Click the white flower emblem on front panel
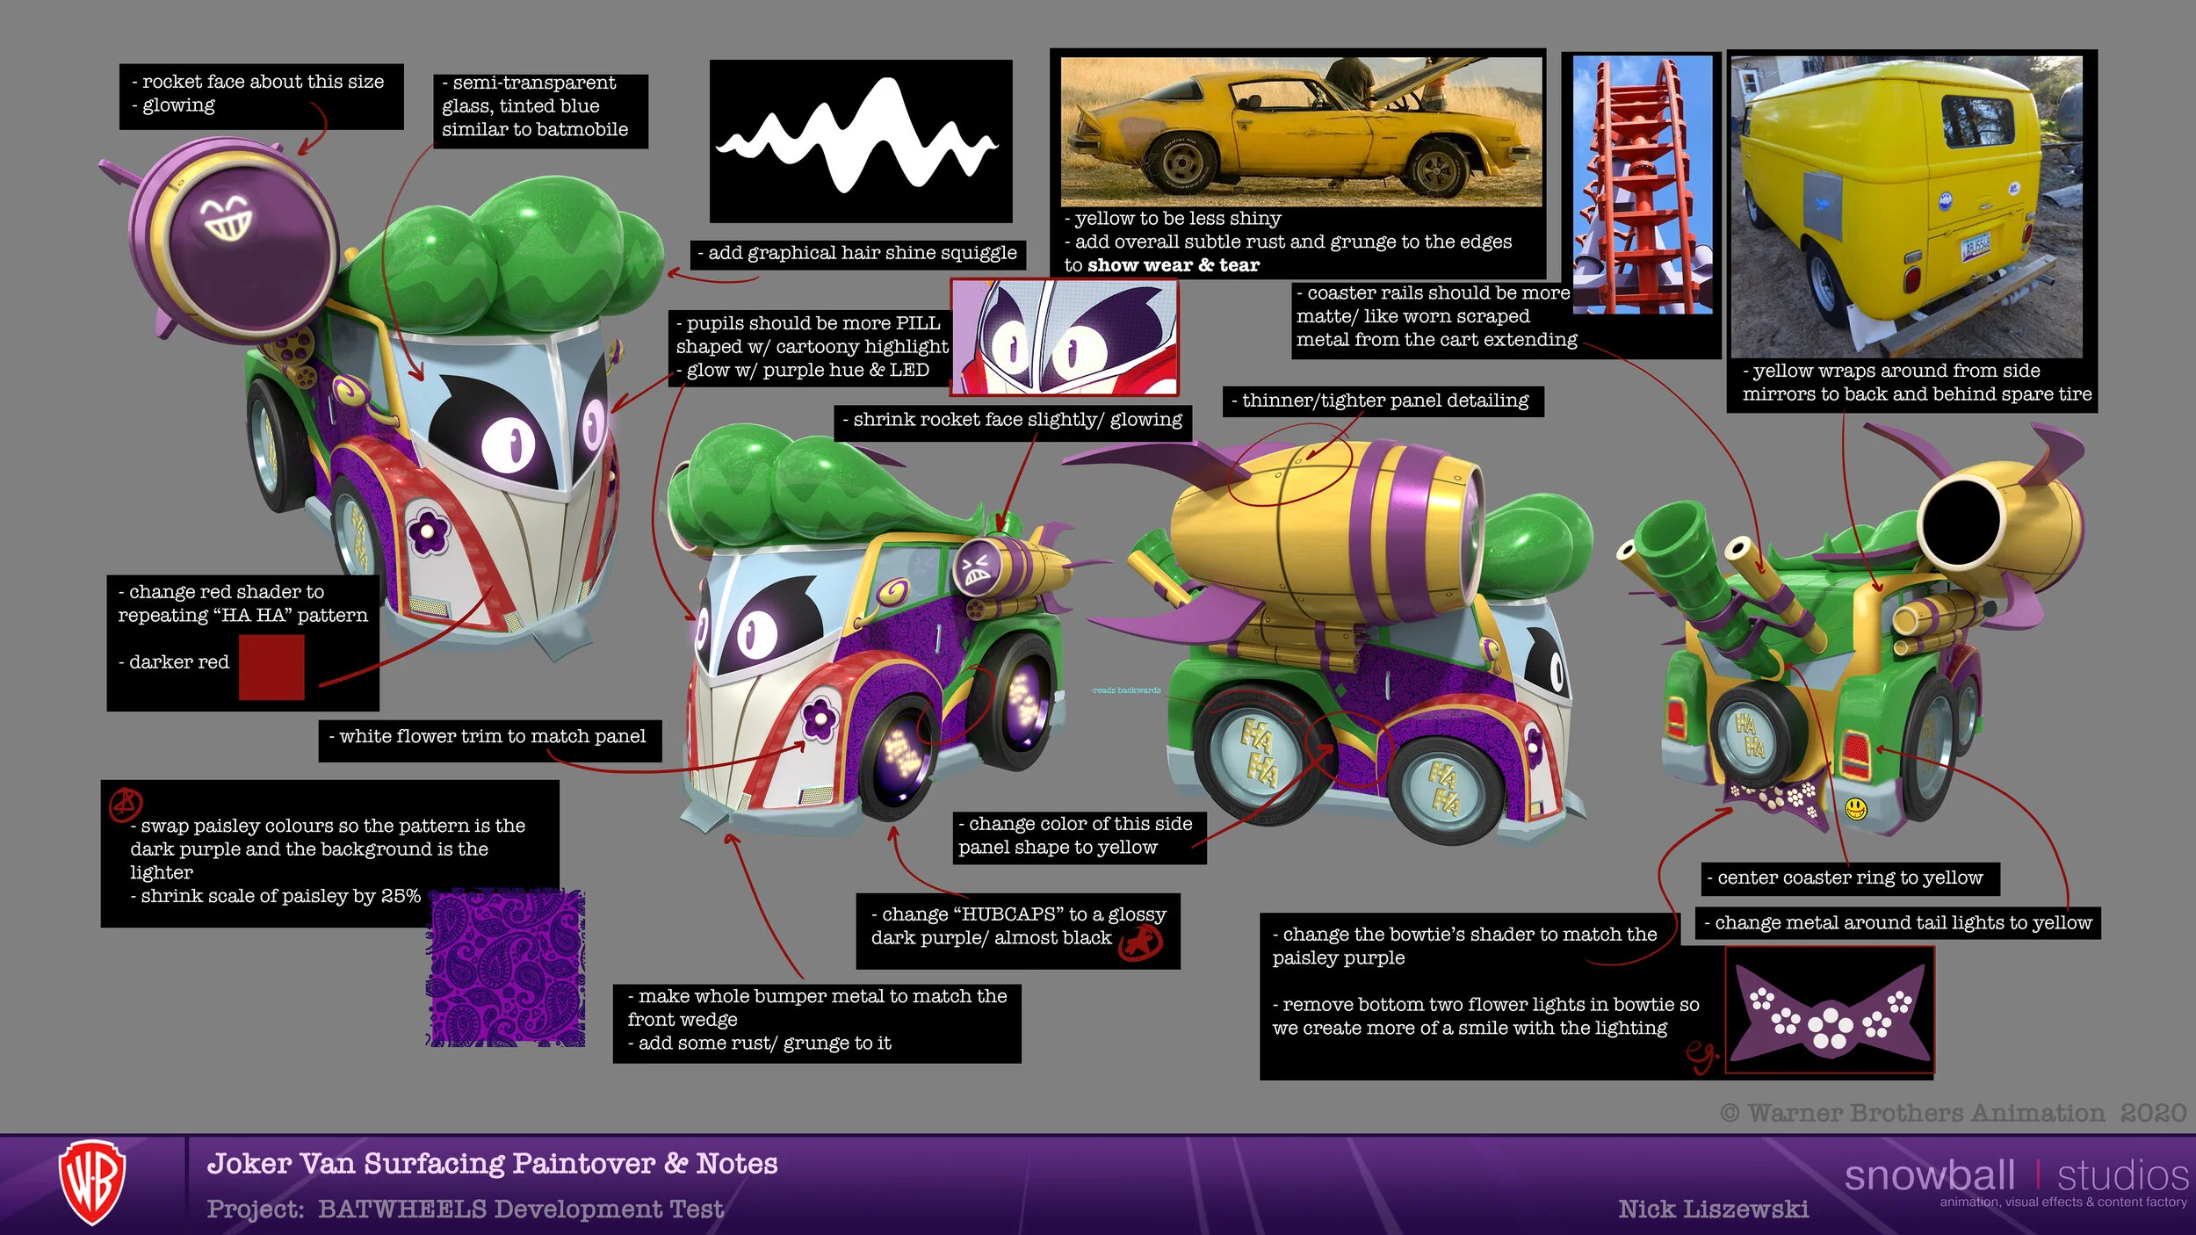Viewport: 2196px width, 1235px height. 428,530
